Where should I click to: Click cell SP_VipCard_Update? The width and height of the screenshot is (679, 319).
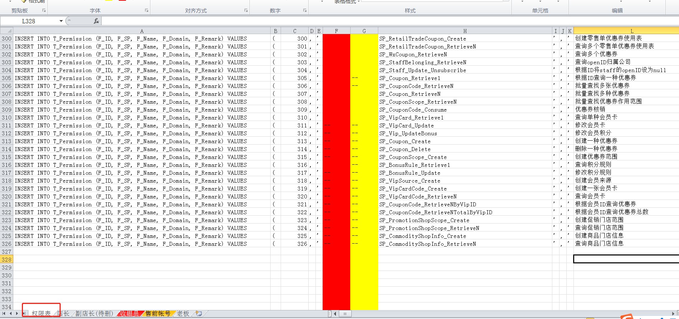(465, 126)
